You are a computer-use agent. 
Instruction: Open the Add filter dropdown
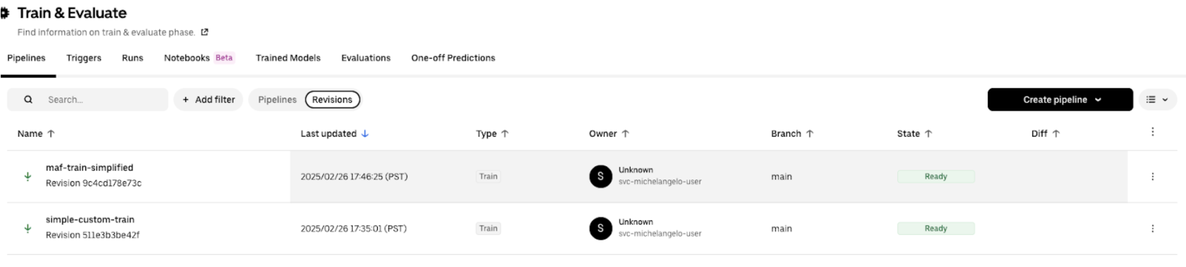208,99
